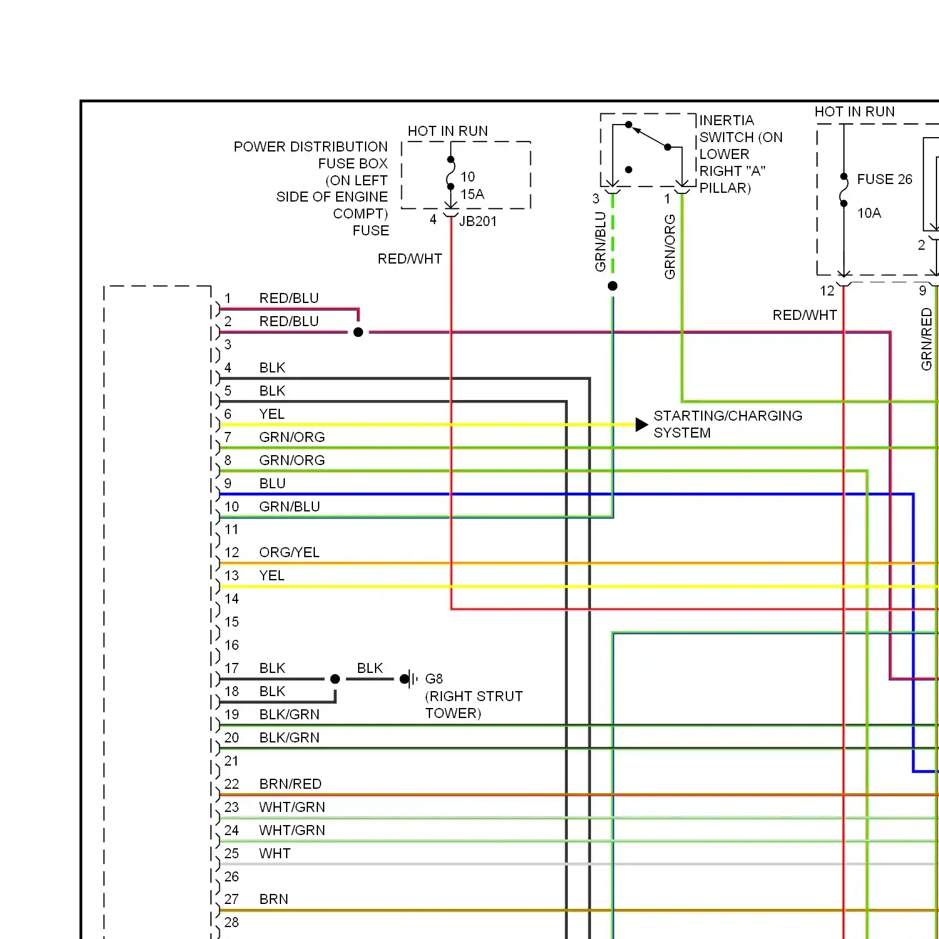
Task: Click the '10A' fuse rating text
Action: point(869,213)
